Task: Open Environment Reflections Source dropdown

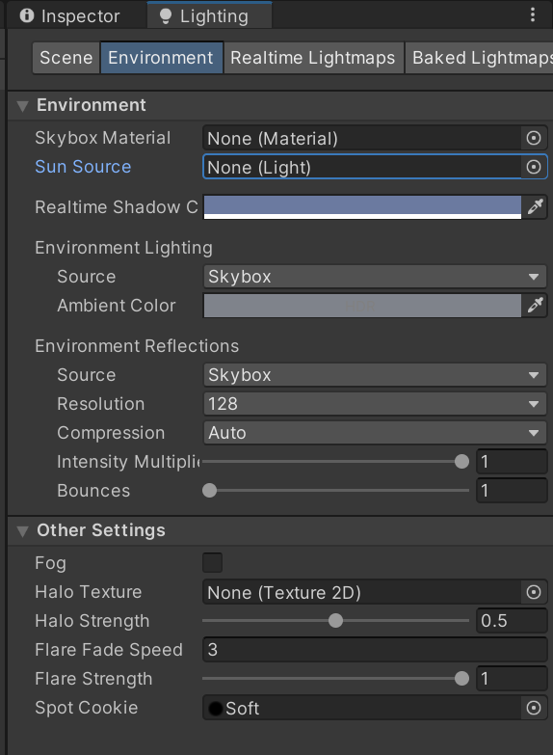Action: pyautogui.click(x=375, y=375)
